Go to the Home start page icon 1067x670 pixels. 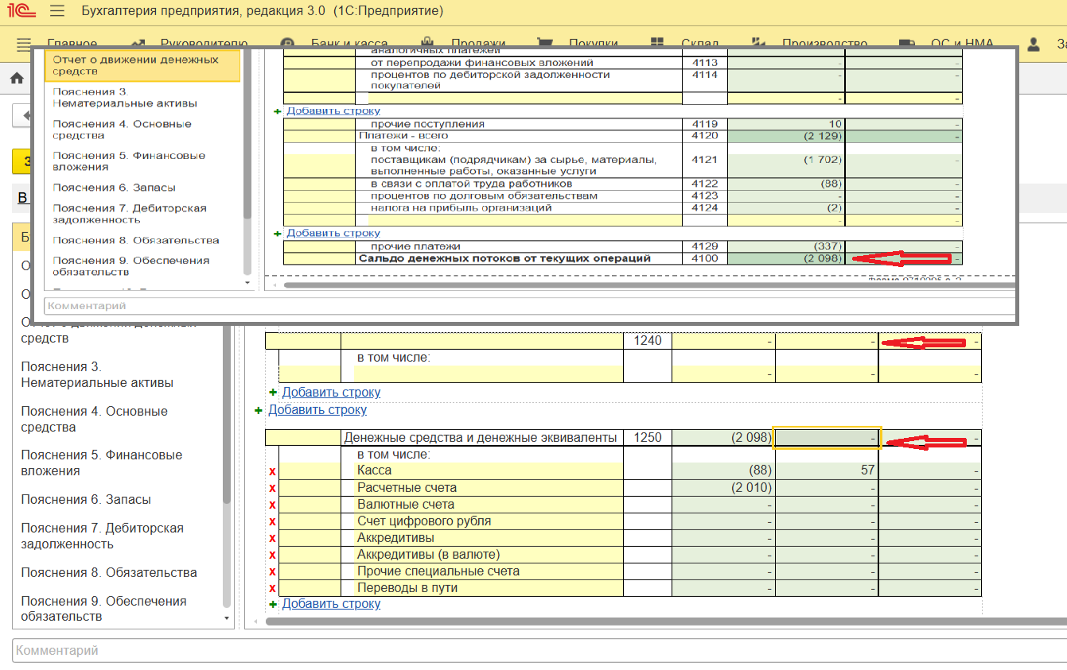coord(16,78)
